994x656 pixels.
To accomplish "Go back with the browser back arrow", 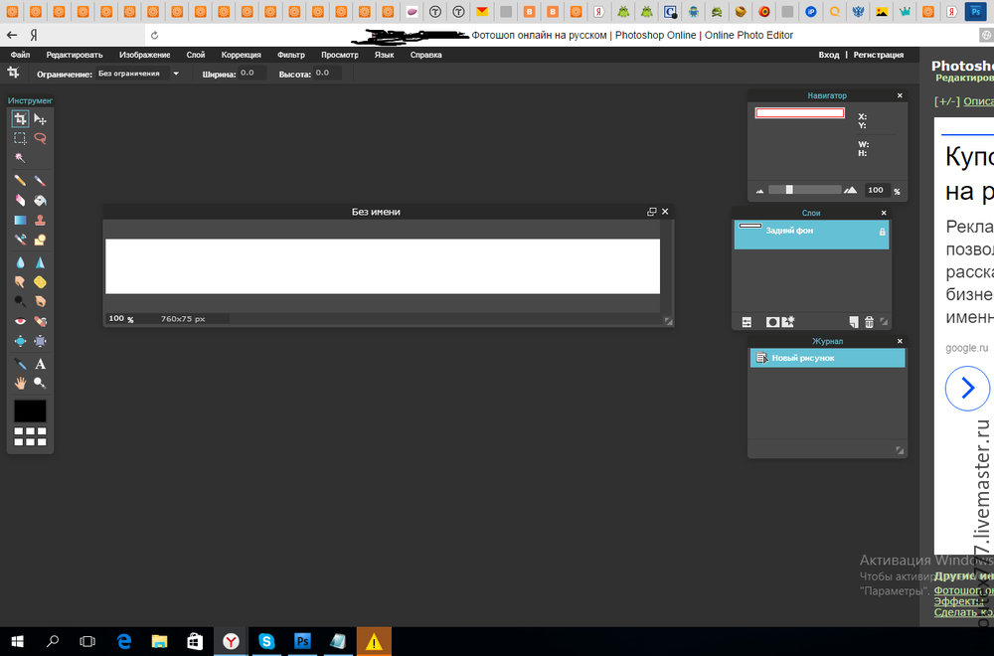I will (x=11, y=35).
